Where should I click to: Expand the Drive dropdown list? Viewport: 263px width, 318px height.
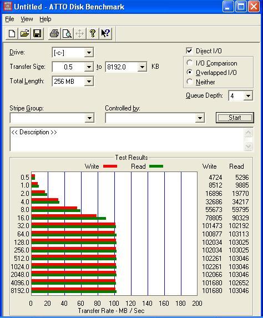coord(89,53)
